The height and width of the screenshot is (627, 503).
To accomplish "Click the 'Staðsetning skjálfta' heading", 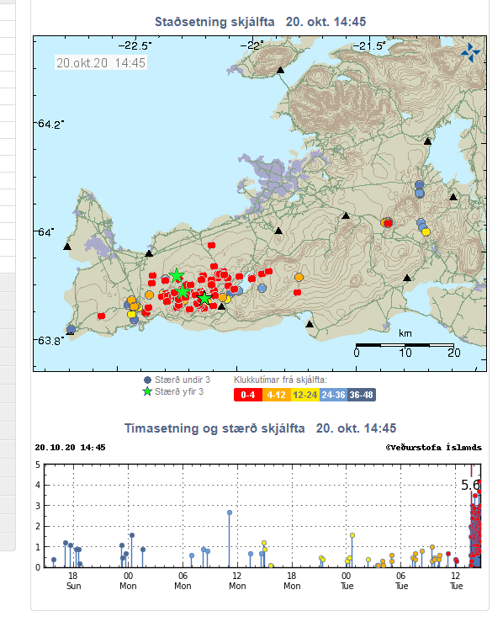I will (214, 22).
